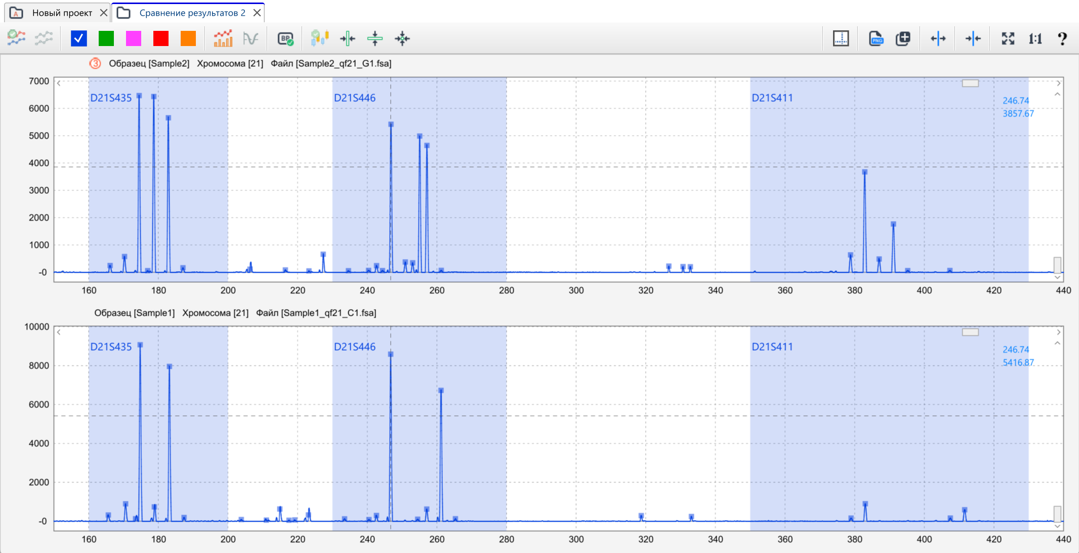1079x553 pixels.
Task: Click top chart's upper-left scroll arrow
Action: [59, 83]
